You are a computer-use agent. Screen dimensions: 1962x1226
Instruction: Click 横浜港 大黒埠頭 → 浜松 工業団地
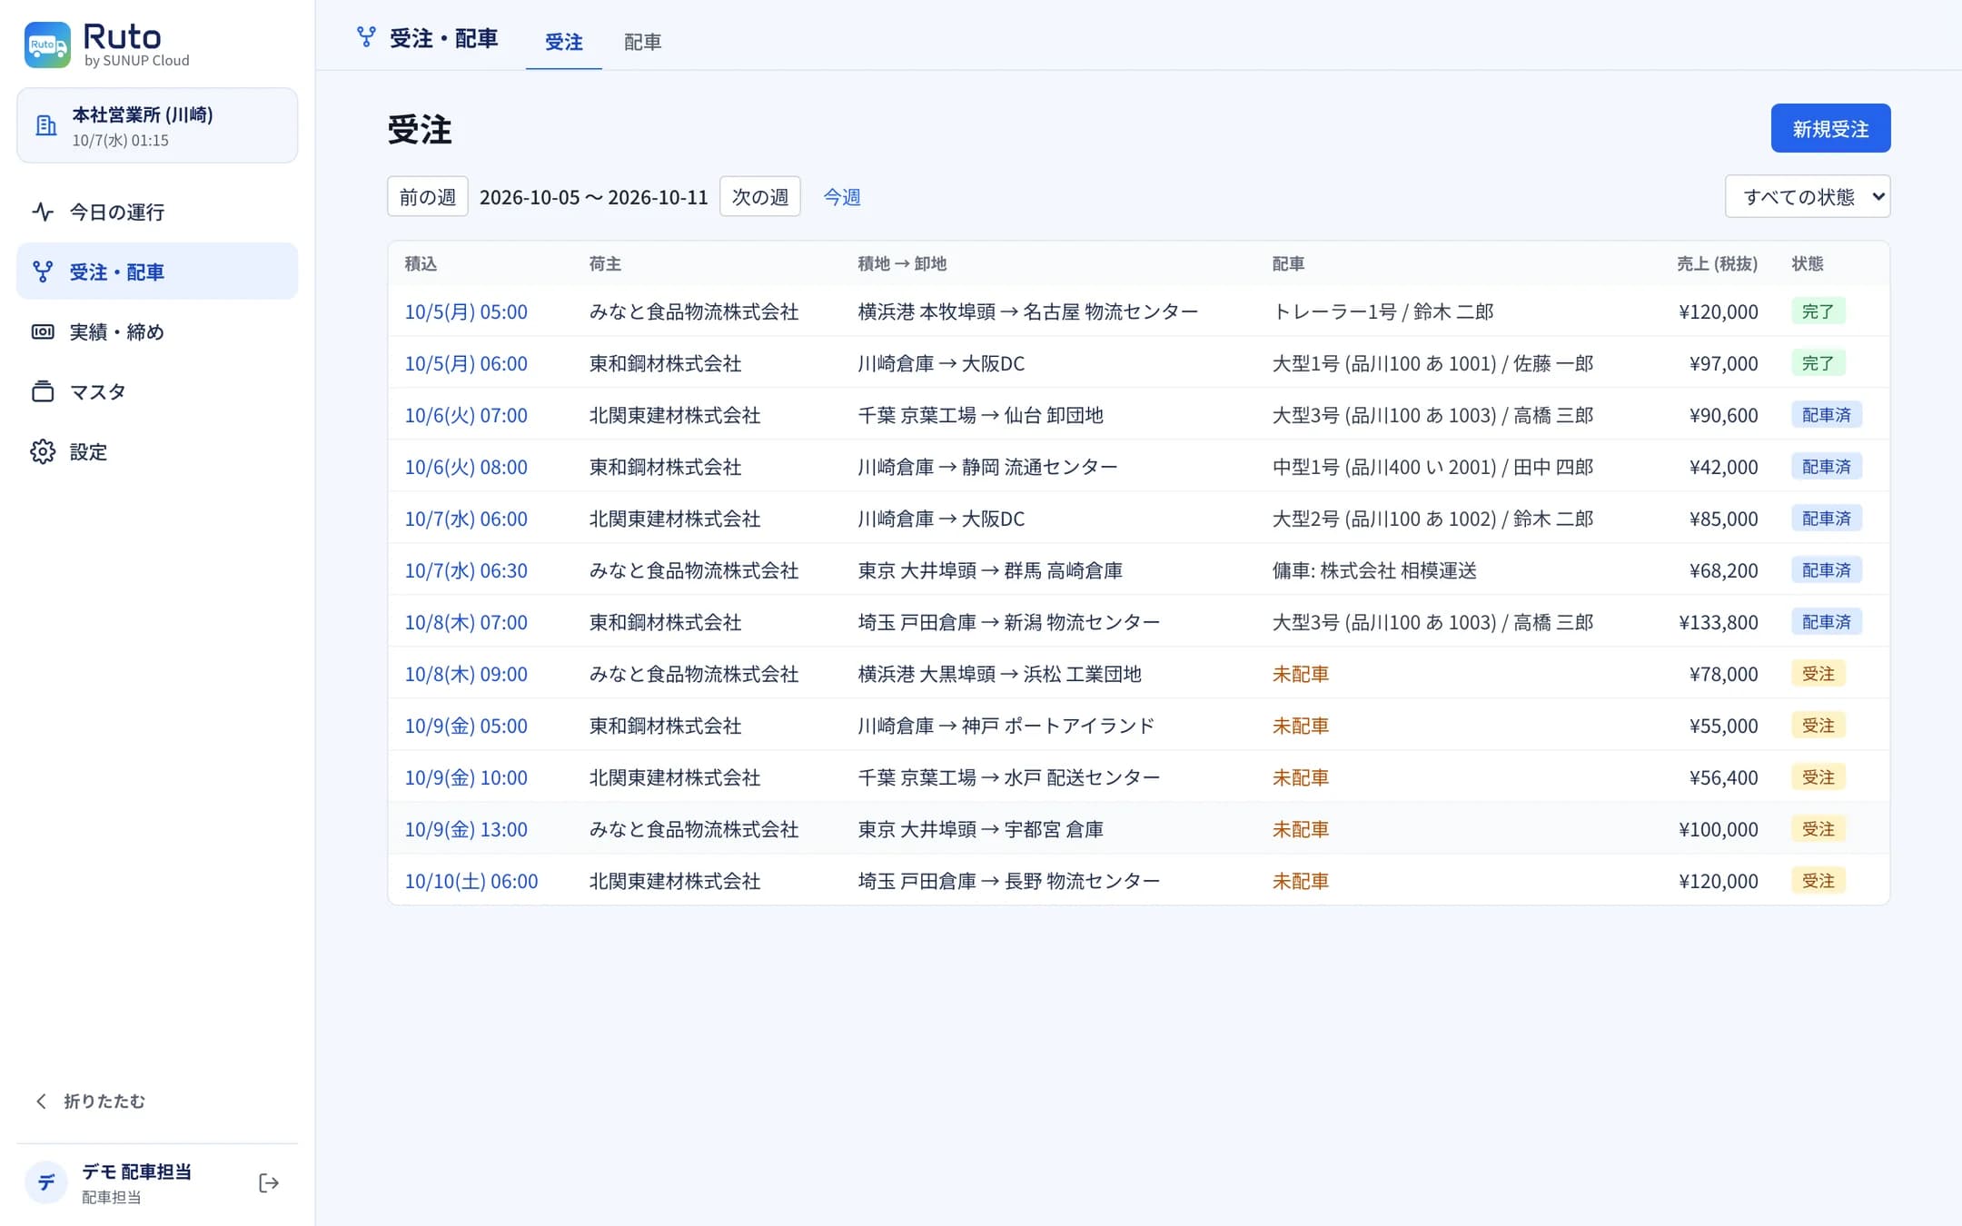[x=999, y=674]
